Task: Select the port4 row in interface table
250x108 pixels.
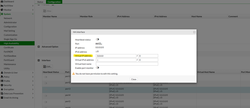Action: pyautogui.click(x=146, y=96)
